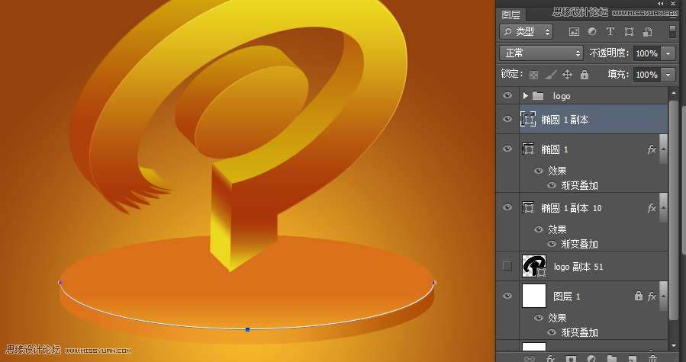Hide the 图层 1 layer
The image size is (686, 362).
(507, 296)
